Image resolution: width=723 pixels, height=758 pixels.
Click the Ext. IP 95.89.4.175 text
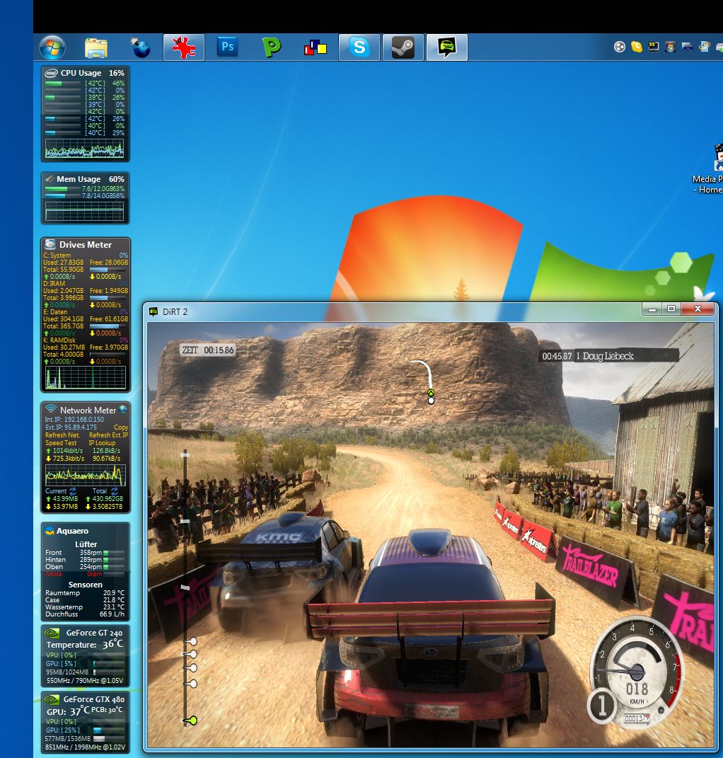71,427
